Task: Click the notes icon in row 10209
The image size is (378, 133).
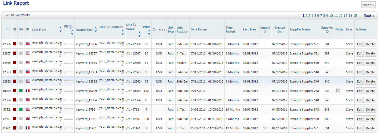Action: coord(338,91)
